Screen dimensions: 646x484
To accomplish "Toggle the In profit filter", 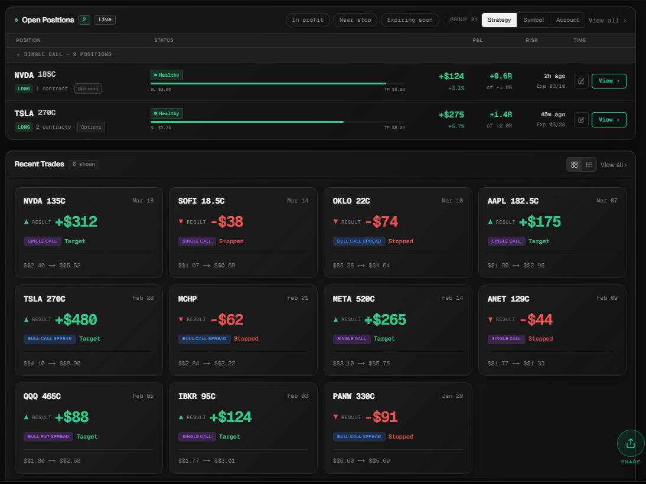I will [308, 19].
